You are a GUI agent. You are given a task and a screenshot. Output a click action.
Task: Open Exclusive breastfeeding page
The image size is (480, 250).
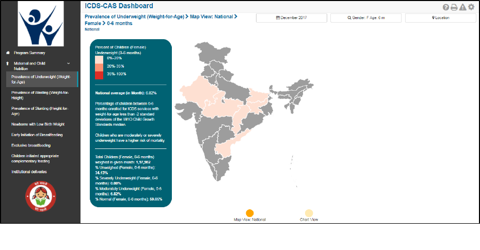click(31, 145)
